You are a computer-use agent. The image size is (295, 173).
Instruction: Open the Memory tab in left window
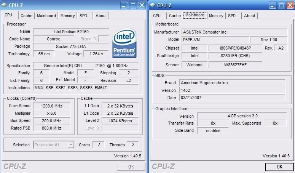coord(67,16)
